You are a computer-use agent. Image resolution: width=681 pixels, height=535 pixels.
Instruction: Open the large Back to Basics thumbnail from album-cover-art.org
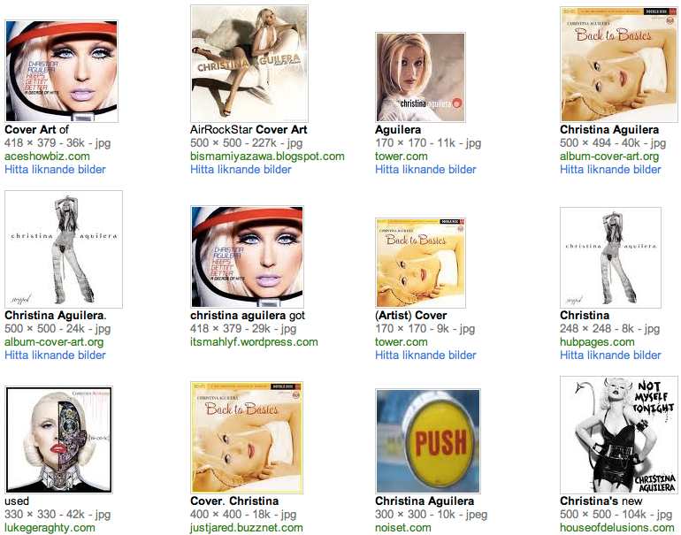coord(619,65)
